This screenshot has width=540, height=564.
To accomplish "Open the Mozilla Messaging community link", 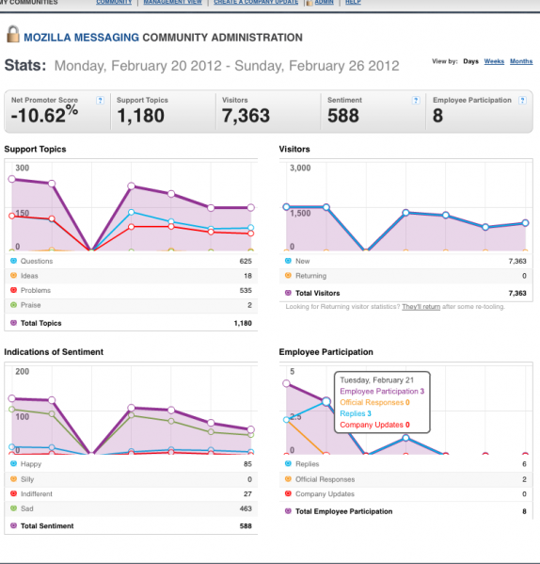I will point(81,38).
